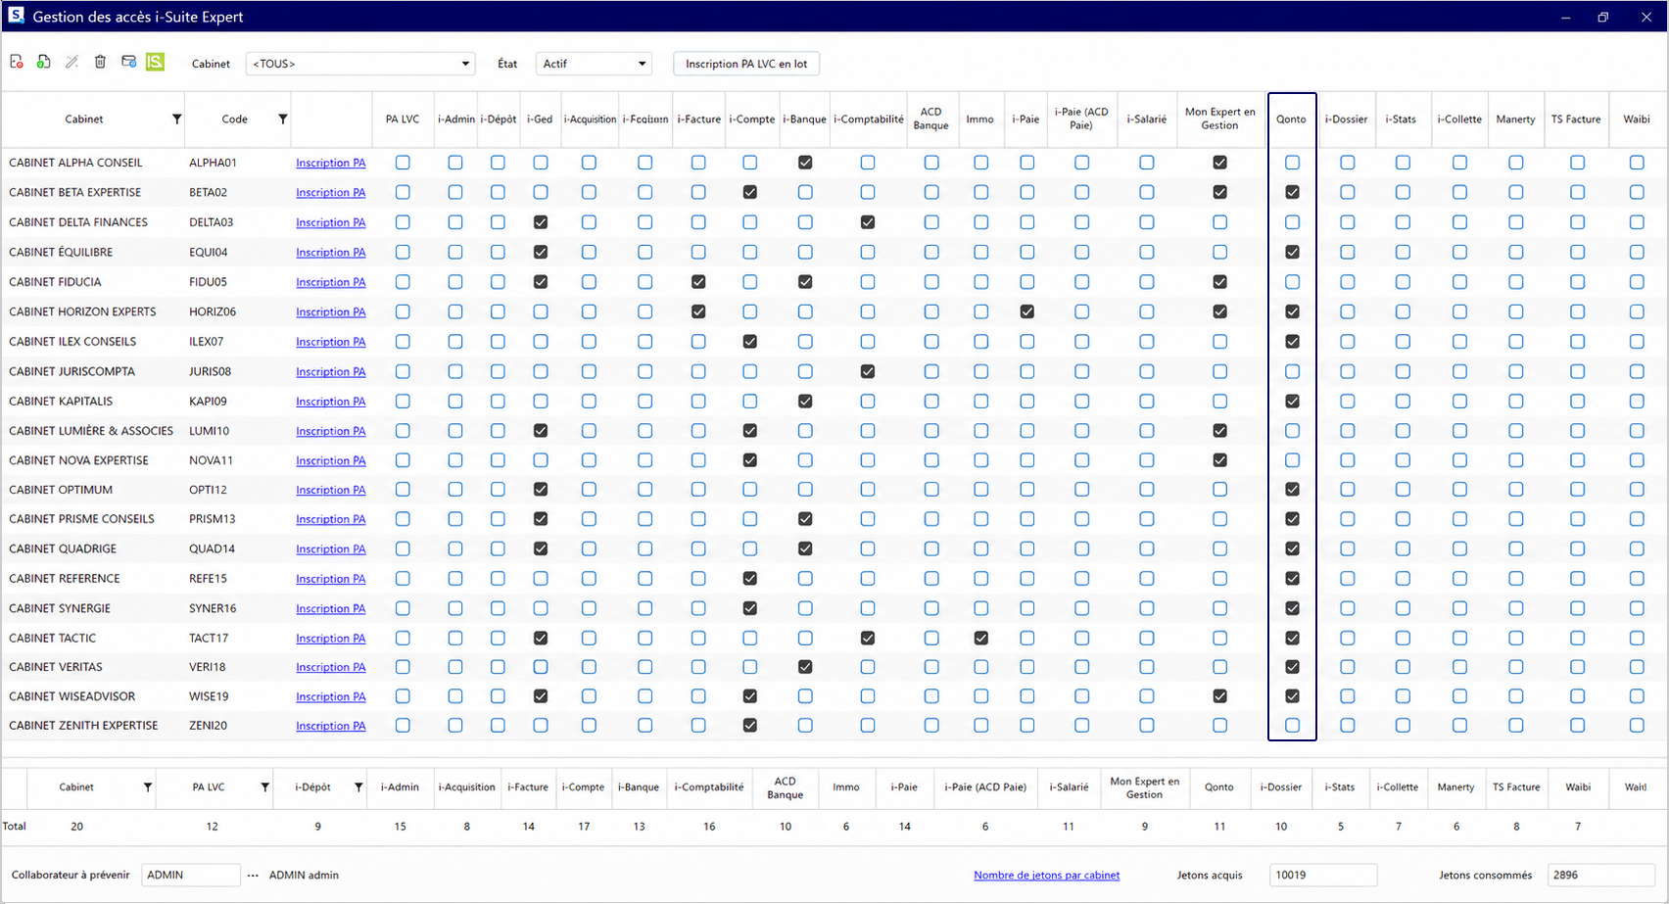Select the i-Comptabilité column header

869,119
